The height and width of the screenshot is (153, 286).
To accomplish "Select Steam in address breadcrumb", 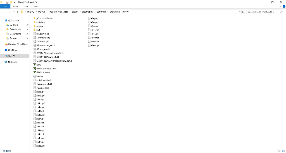I will [x=75, y=12].
